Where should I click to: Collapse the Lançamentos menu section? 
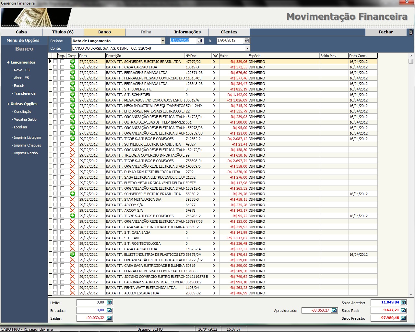[21, 62]
